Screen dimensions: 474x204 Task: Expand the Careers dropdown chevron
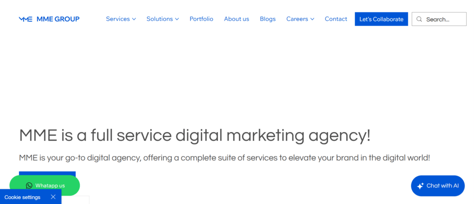click(x=312, y=19)
